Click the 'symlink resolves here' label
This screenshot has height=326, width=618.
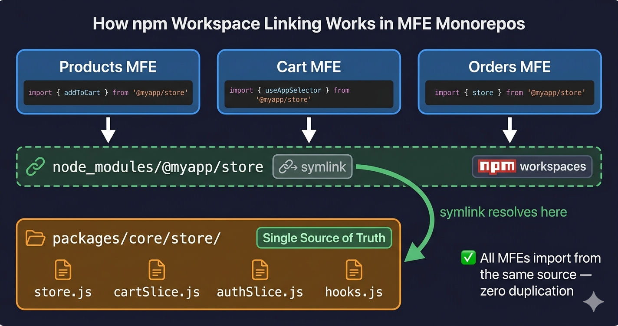(x=503, y=212)
